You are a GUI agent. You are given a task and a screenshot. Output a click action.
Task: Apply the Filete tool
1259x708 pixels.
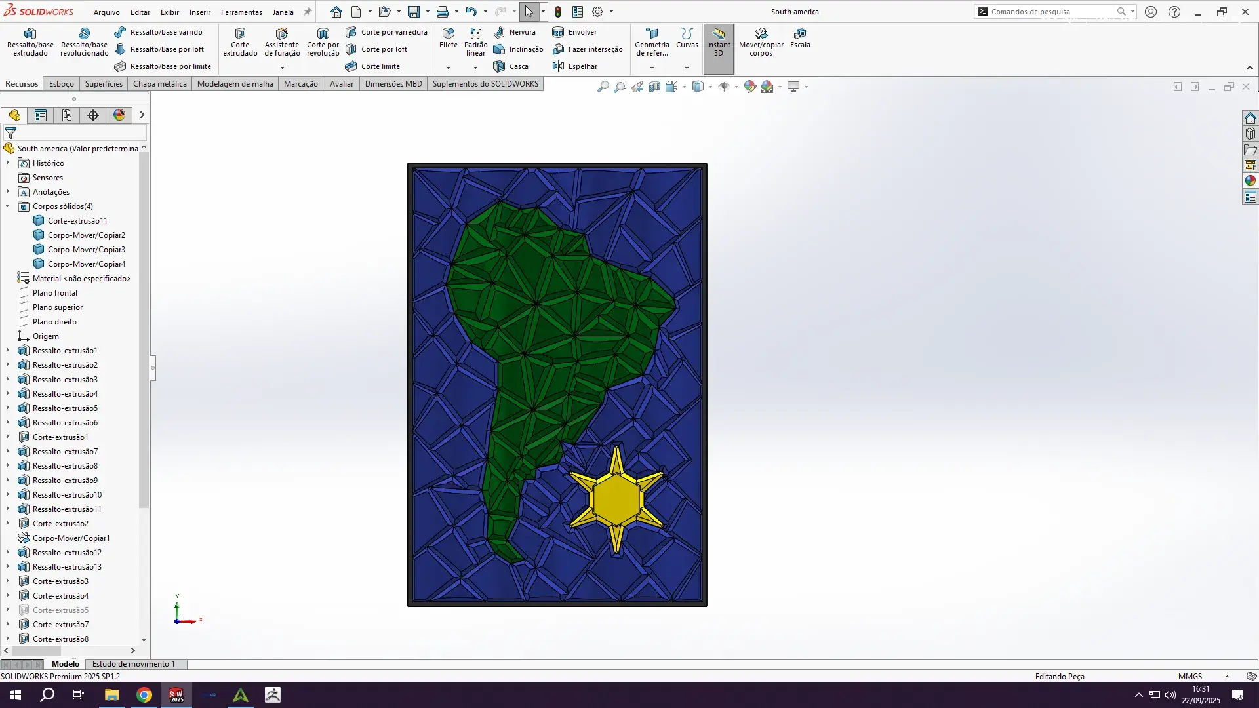pyautogui.click(x=449, y=38)
